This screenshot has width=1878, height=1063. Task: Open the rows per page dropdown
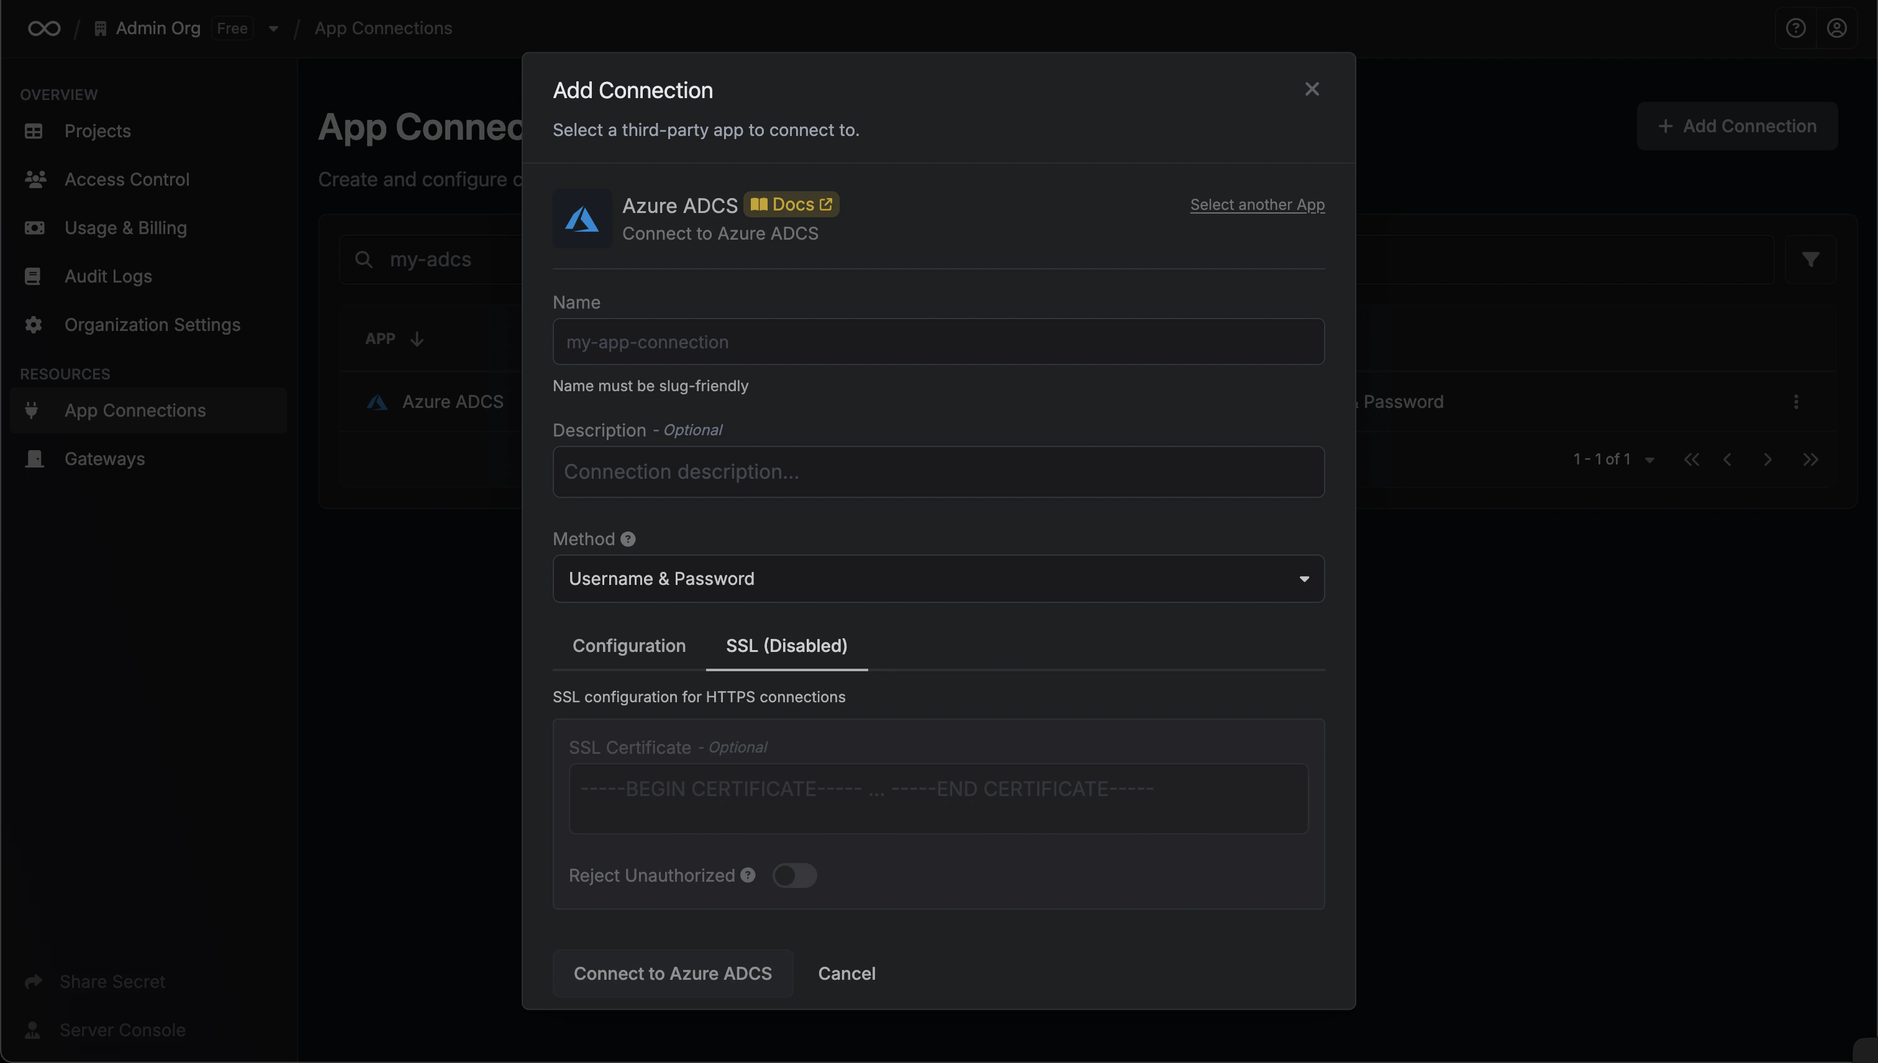coord(1649,460)
